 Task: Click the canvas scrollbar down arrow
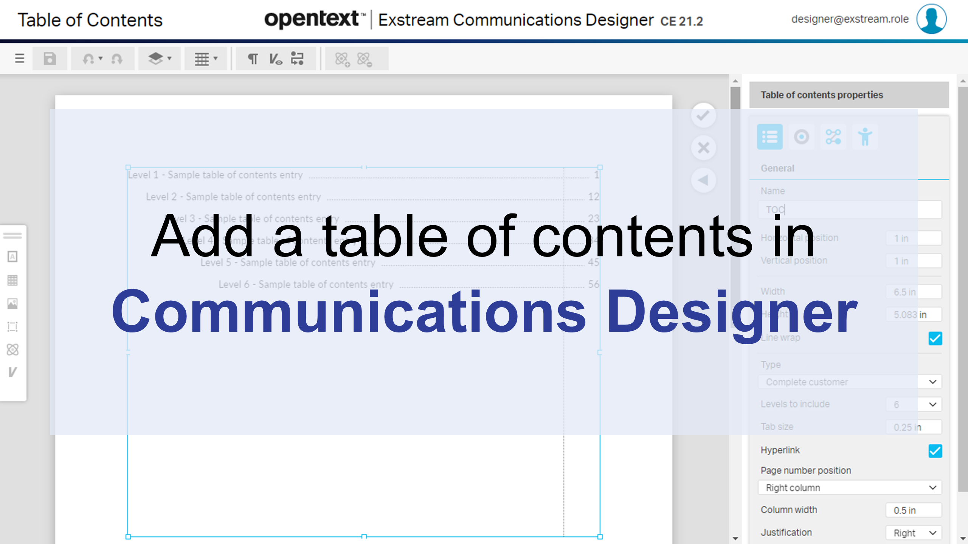pyautogui.click(x=735, y=538)
